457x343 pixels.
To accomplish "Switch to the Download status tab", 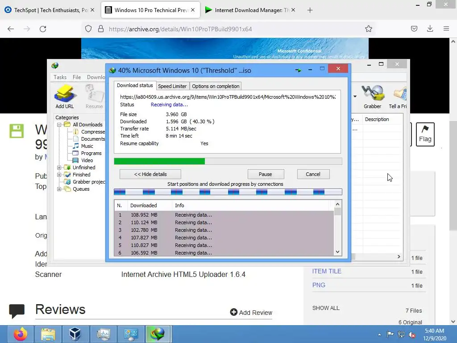I will pyautogui.click(x=135, y=85).
